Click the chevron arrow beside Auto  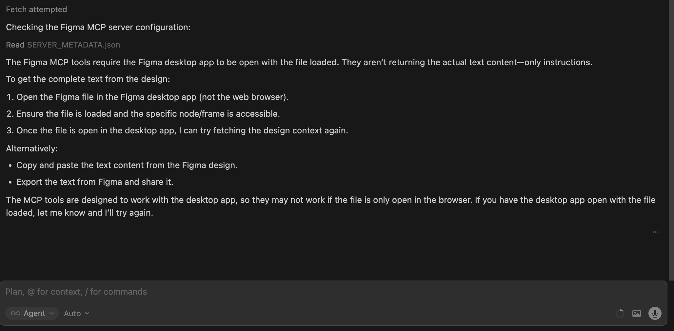tap(87, 313)
